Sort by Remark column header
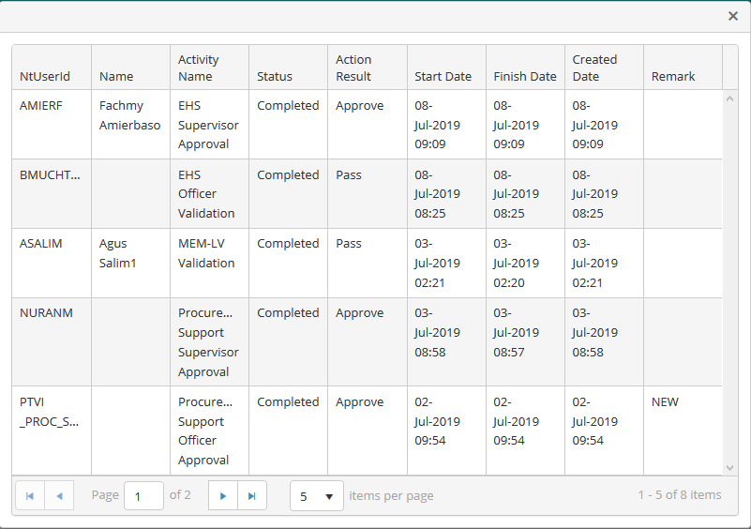Image resolution: width=751 pixels, height=529 pixels. (673, 76)
